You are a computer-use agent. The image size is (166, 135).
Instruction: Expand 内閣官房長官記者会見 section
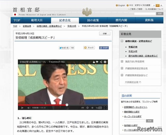[122, 68]
